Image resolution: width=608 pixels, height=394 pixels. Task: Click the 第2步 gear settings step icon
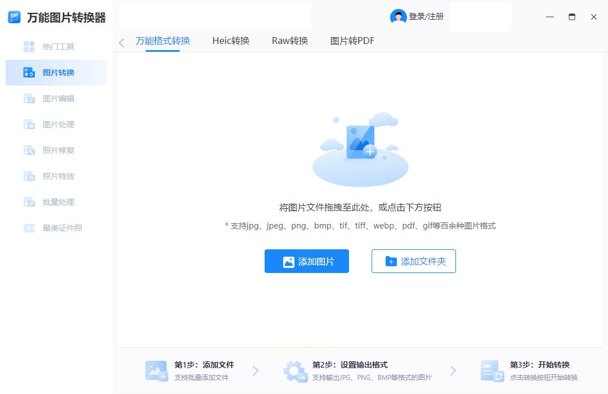click(x=296, y=371)
